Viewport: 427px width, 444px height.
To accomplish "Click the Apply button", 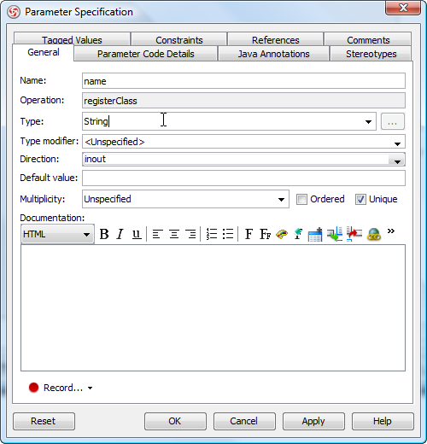I will tap(313, 421).
